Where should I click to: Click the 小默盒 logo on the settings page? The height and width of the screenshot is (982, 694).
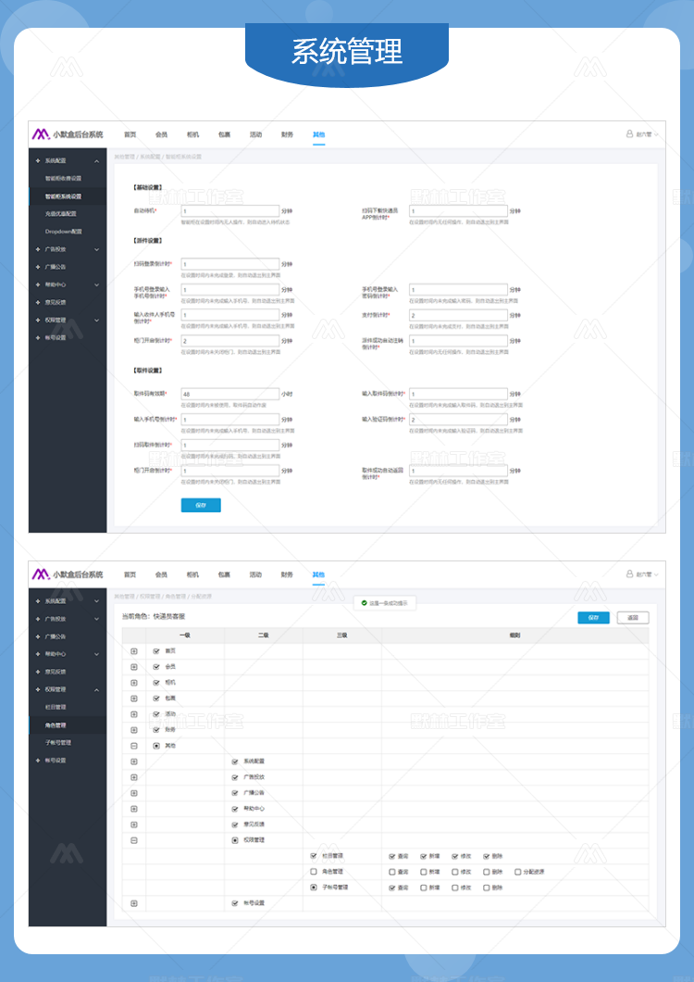click(x=41, y=134)
